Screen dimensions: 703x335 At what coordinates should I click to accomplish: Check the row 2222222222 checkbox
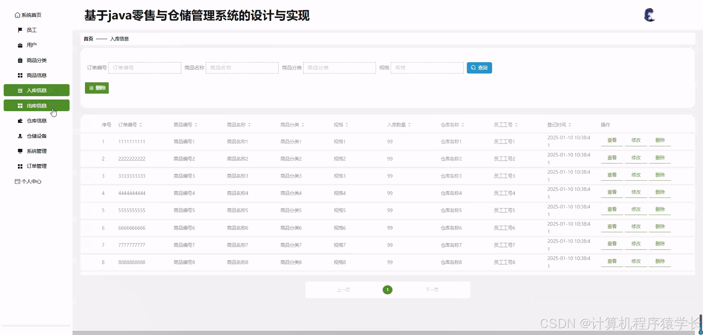click(x=88, y=159)
